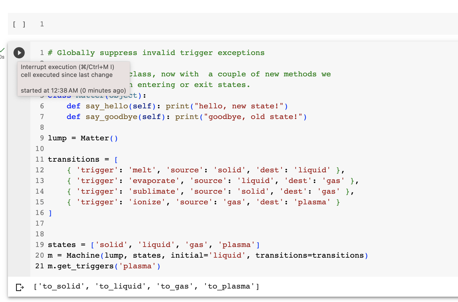Click the play triangle inside the dark circle
Screen dimensions: 458x302
point(19,53)
